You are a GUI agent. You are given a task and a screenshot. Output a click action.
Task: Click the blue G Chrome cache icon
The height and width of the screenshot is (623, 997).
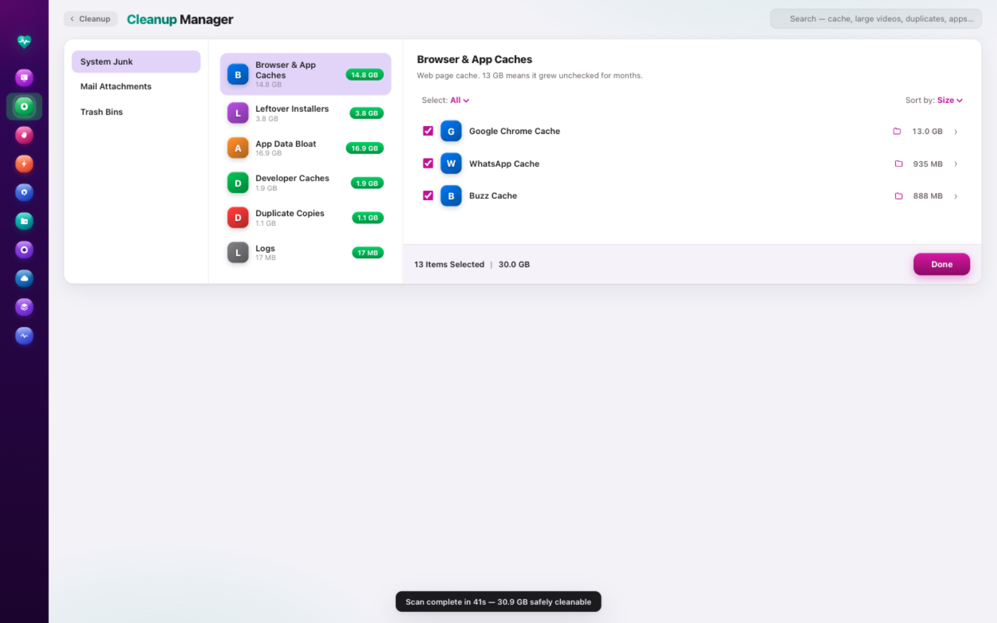451,131
